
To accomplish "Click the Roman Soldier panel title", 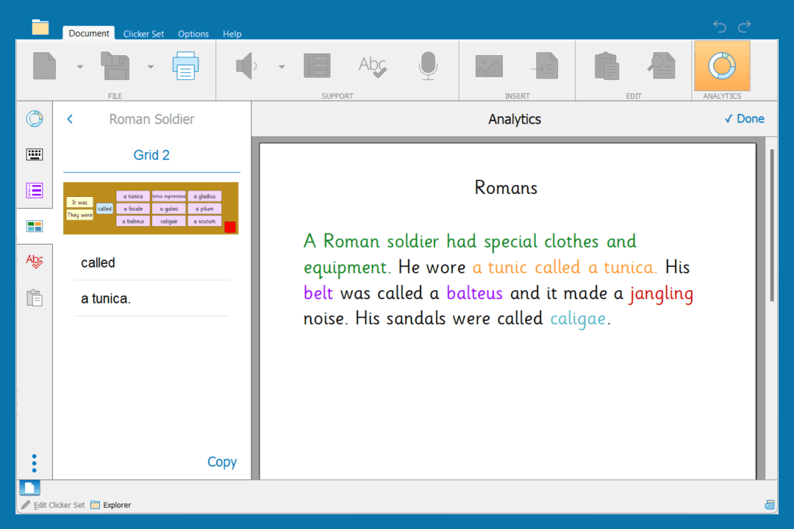I will [x=151, y=119].
